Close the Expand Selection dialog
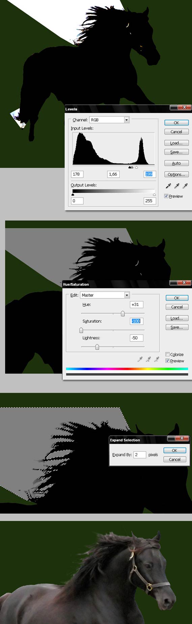The image size is (192, 624). pyautogui.click(x=182, y=438)
